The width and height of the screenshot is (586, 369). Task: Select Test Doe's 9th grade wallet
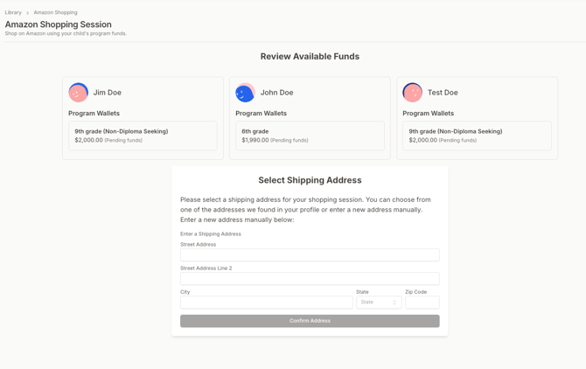pos(477,136)
